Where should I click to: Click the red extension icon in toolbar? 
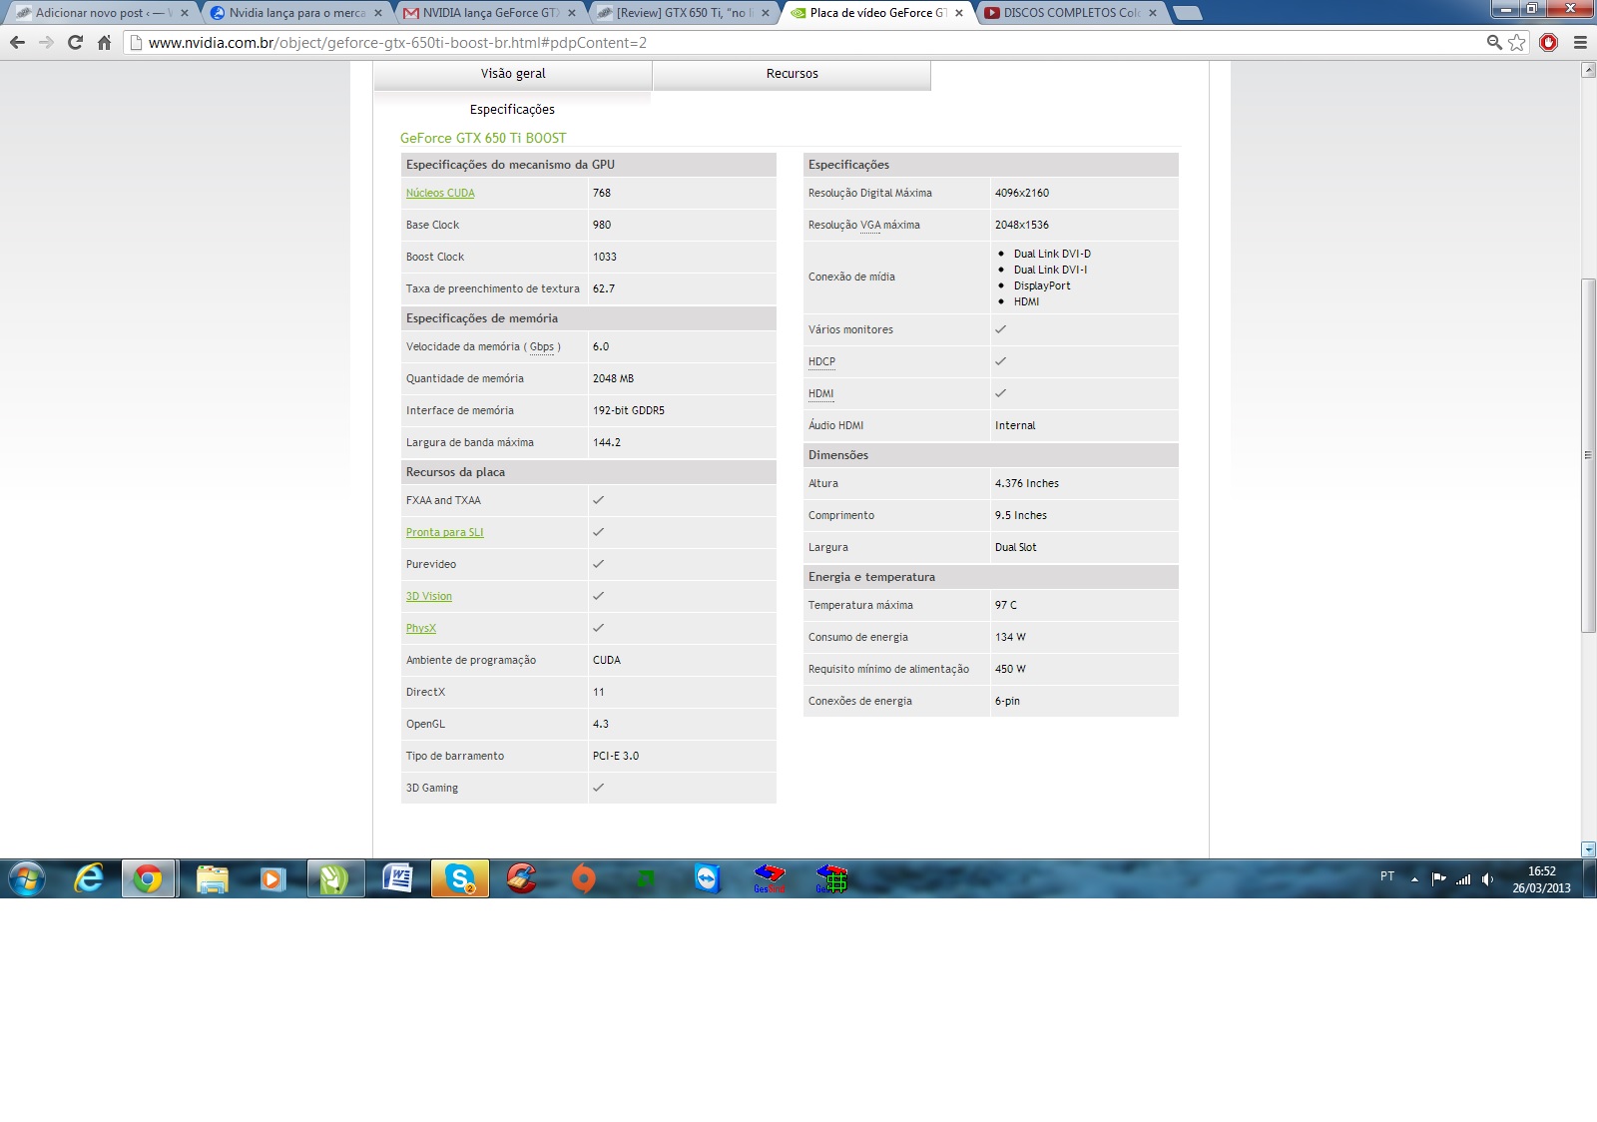1548,42
